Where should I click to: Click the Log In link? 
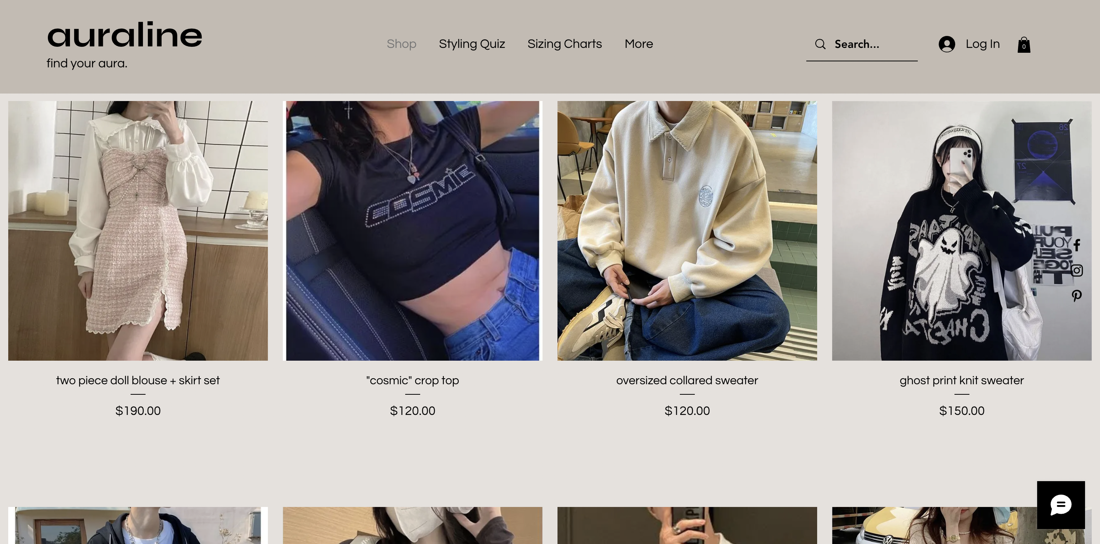click(x=983, y=44)
